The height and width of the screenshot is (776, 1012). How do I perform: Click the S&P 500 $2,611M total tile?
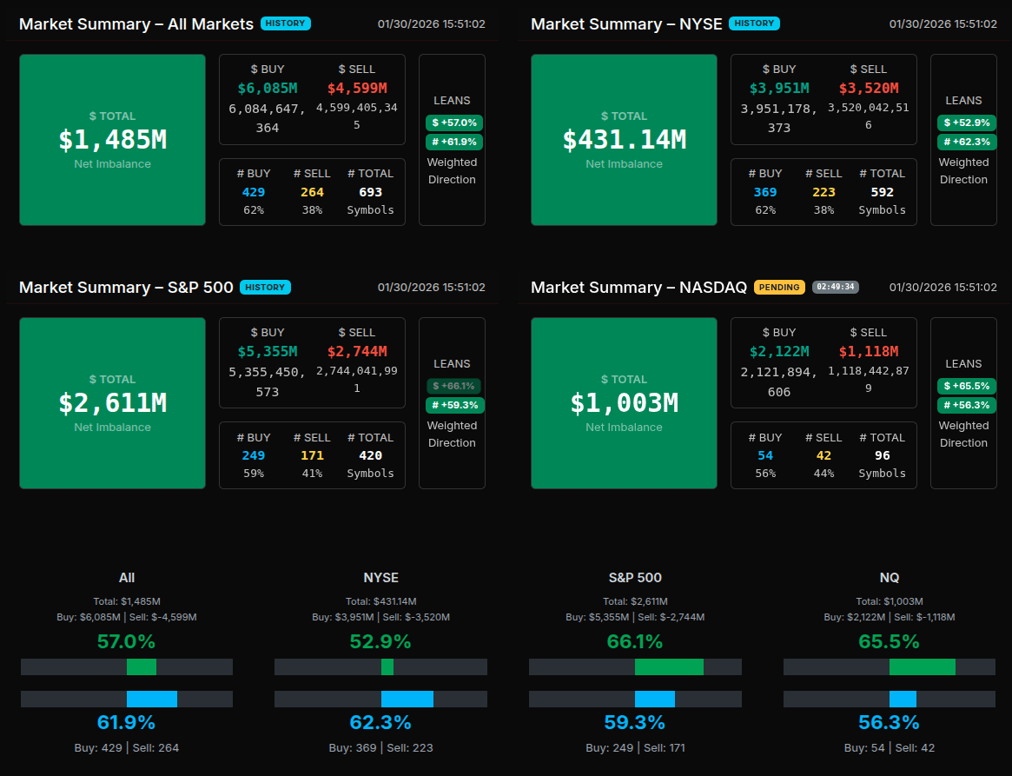112,403
